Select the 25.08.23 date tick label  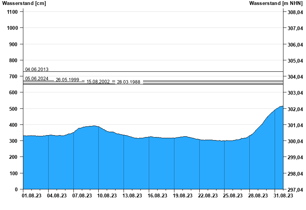click(x=233, y=195)
